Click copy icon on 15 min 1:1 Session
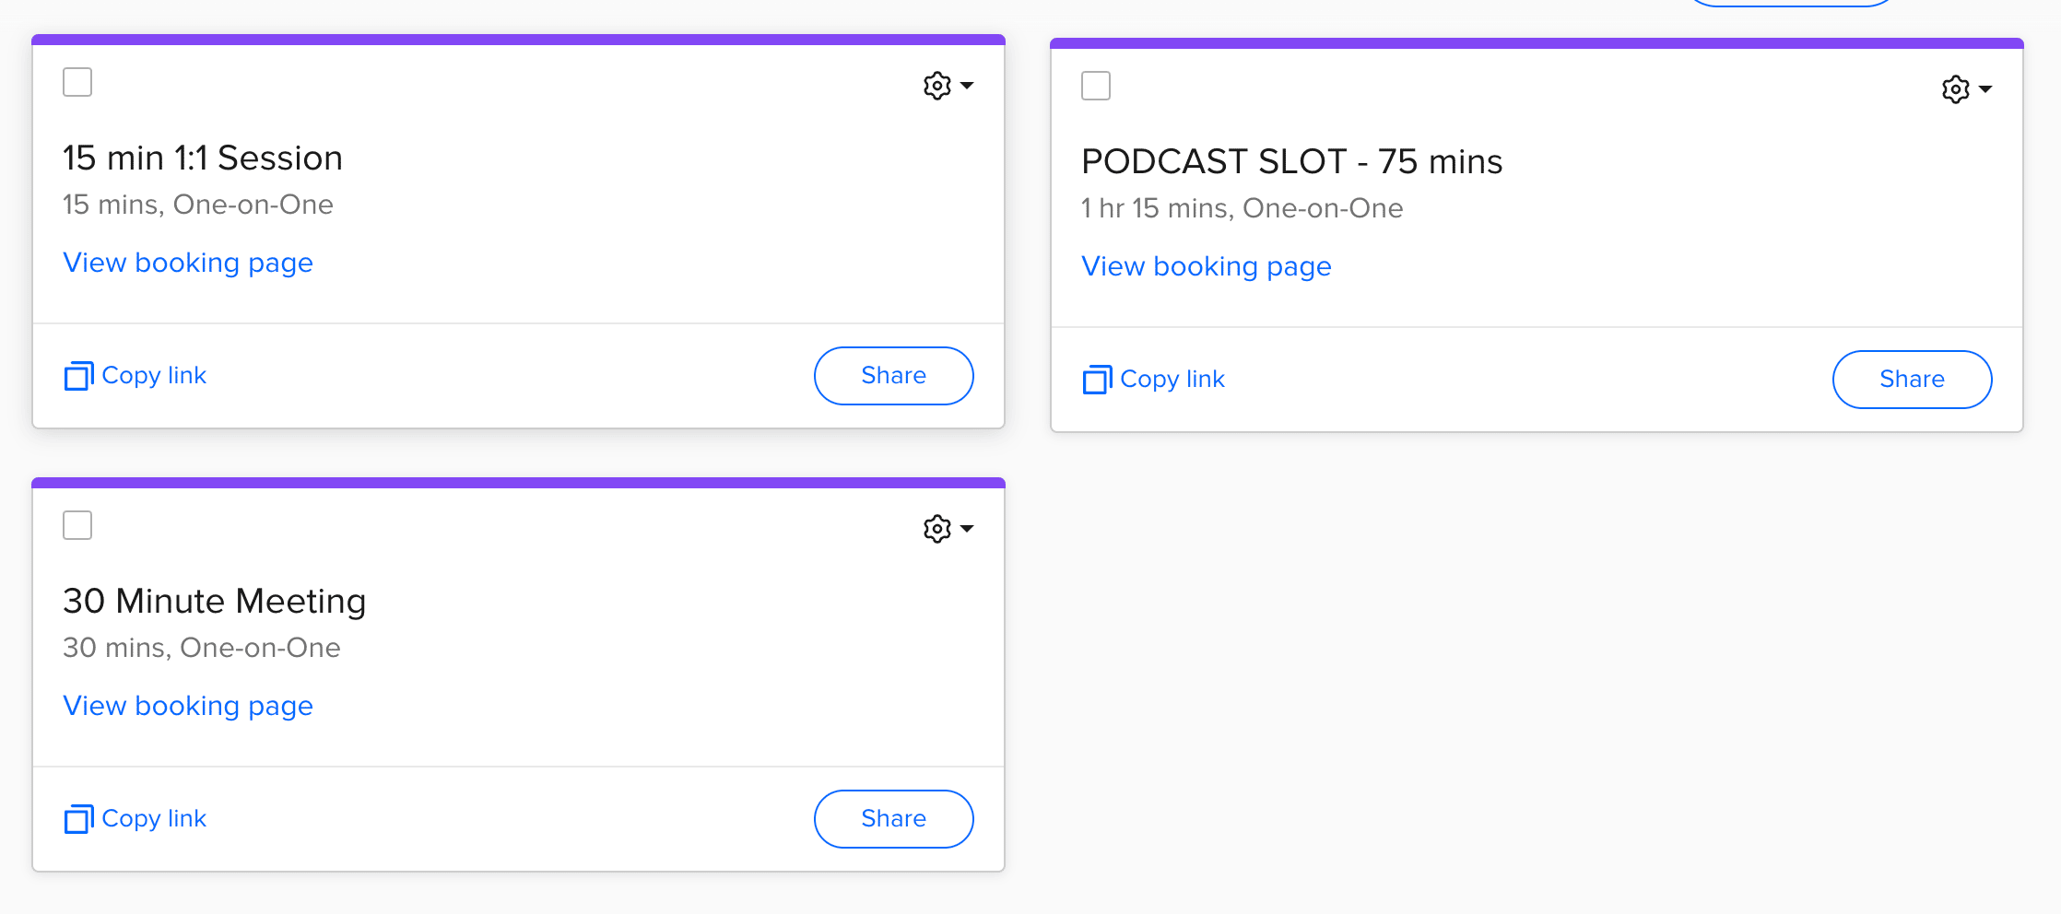This screenshot has height=914, width=2061. 78,376
